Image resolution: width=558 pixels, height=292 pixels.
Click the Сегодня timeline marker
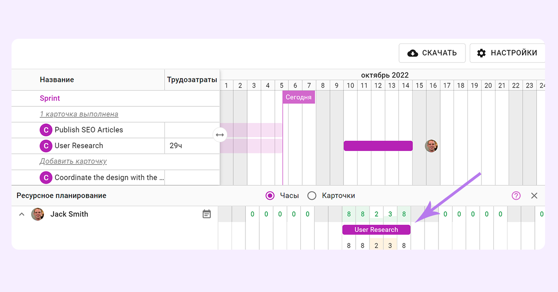point(298,97)
